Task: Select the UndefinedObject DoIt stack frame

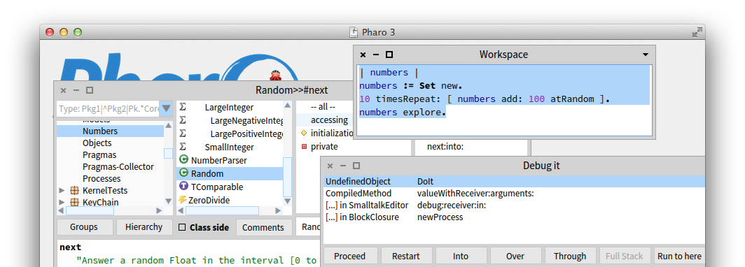Action: click(x=515, y=182)
